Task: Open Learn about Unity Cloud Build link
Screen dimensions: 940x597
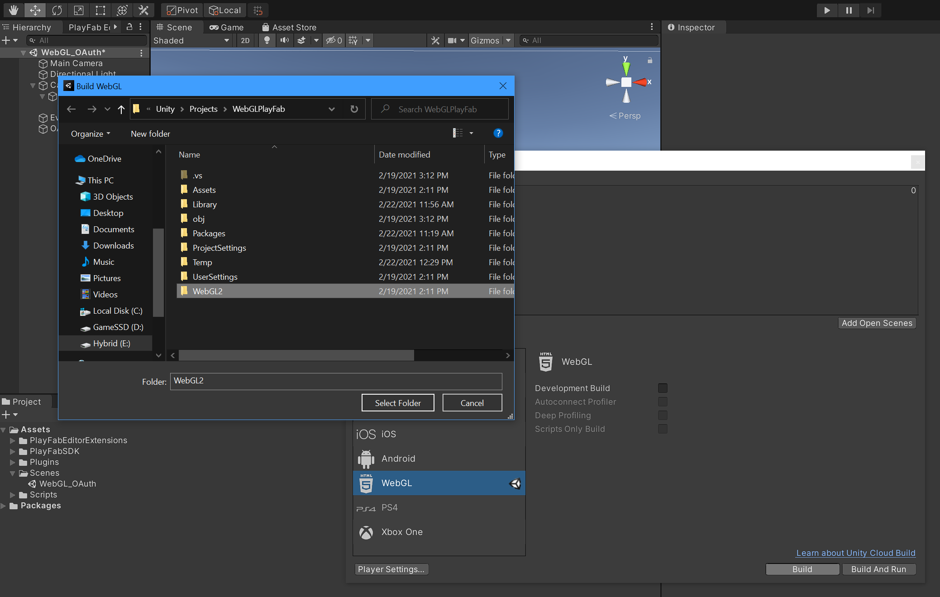Action: coord(855,553)
